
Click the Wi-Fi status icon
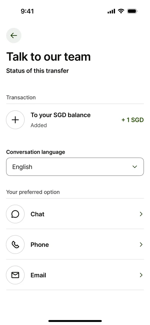tap(121, 11)
